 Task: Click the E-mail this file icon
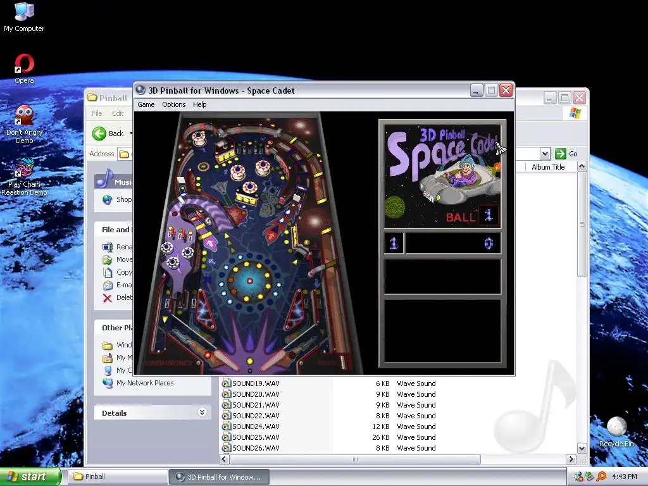coord(108,285)
